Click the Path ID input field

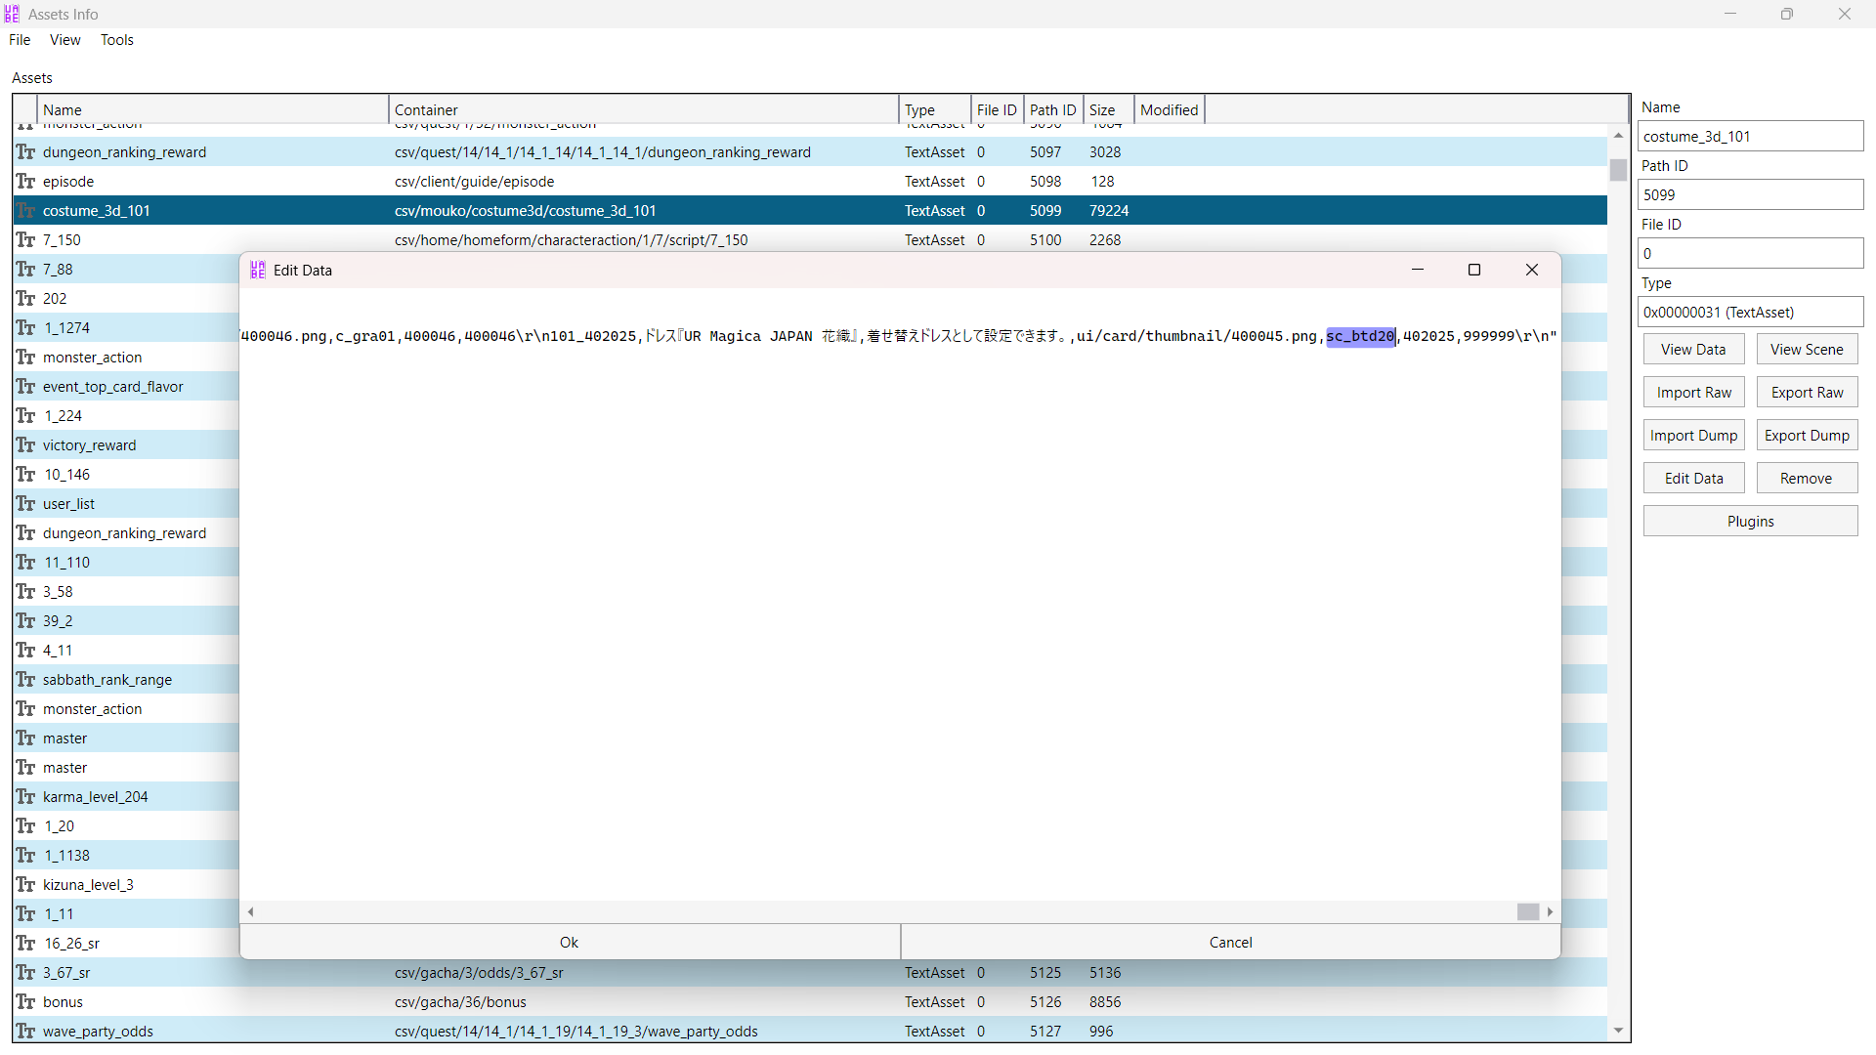tap(1750, 195)
